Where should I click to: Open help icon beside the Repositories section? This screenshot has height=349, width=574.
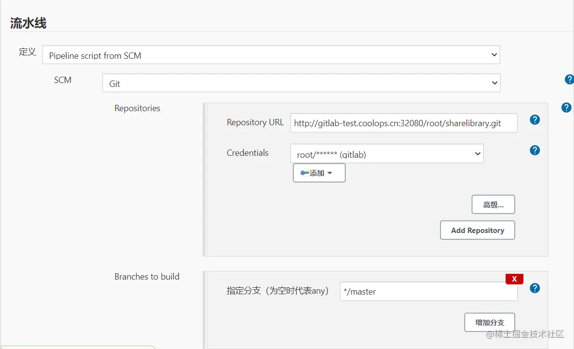(566, 108)
